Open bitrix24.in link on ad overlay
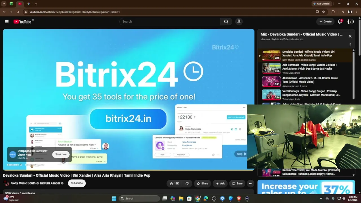 [23, 158]
